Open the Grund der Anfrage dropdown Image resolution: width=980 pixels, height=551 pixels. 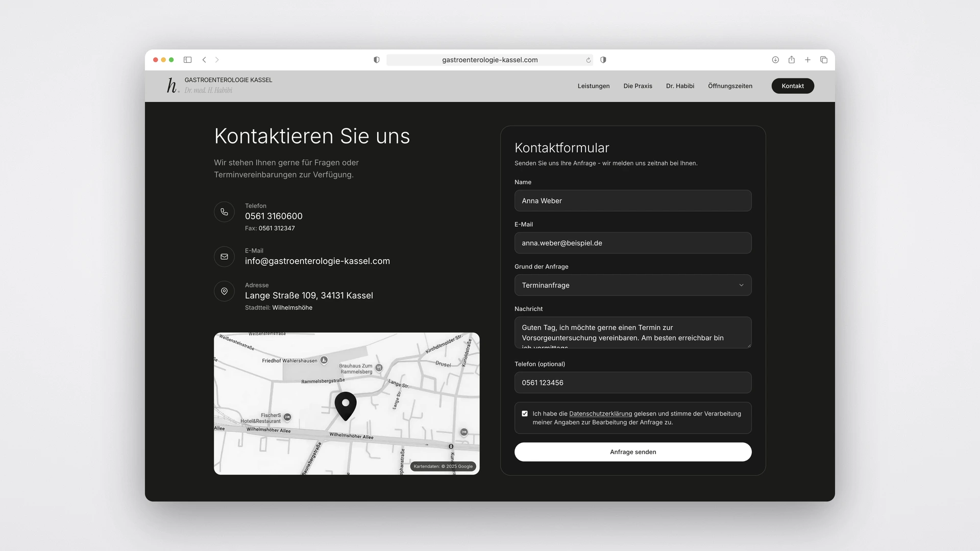coord(633,285)
